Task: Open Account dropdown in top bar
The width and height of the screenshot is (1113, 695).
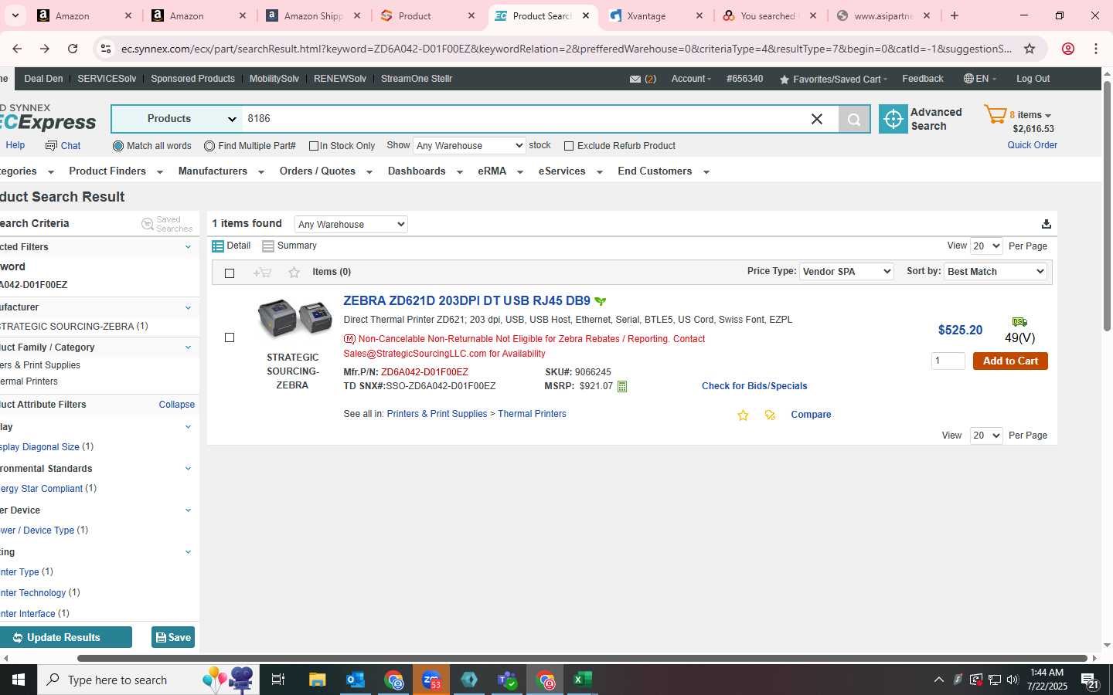Action: tap(691, 79)
